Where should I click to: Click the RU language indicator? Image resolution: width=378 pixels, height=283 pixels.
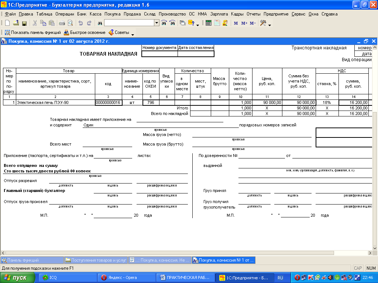coord(280,278)
